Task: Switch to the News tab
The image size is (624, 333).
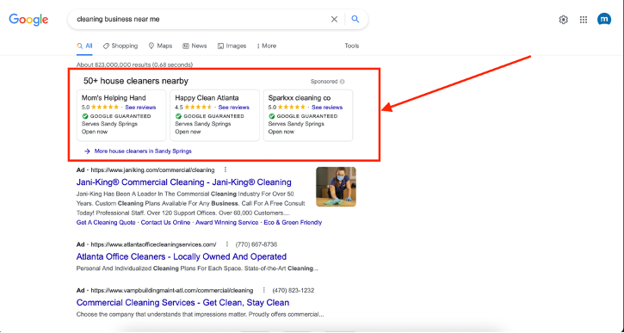Action: click(195, 46)
